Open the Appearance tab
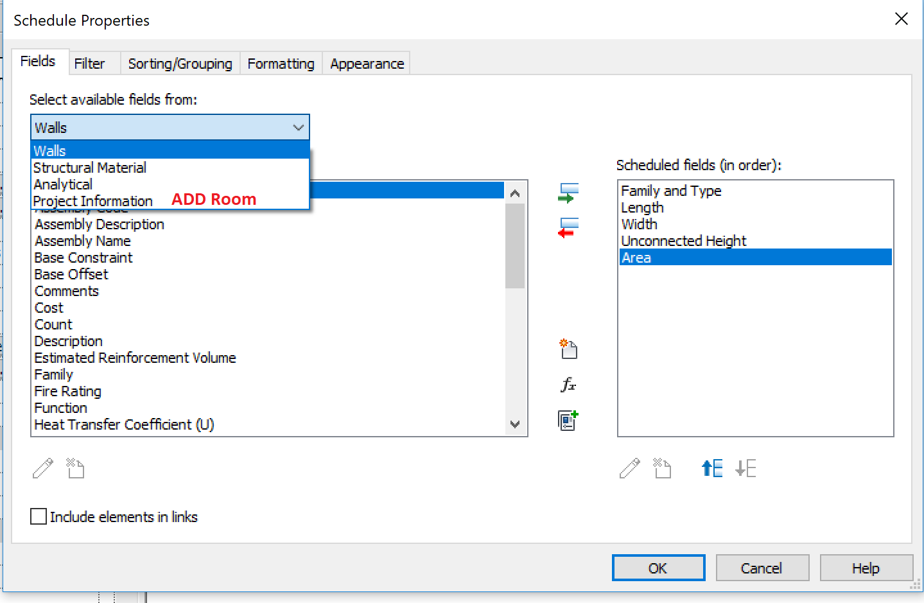 coord(367,64)
